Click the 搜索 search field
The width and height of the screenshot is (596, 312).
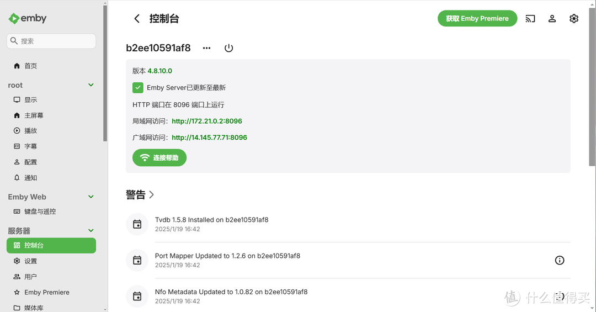(51, 41)
